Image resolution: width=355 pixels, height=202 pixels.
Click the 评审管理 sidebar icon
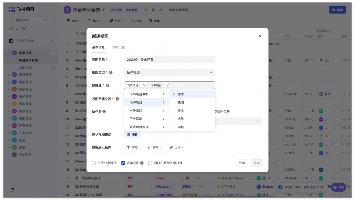[14, 126]
